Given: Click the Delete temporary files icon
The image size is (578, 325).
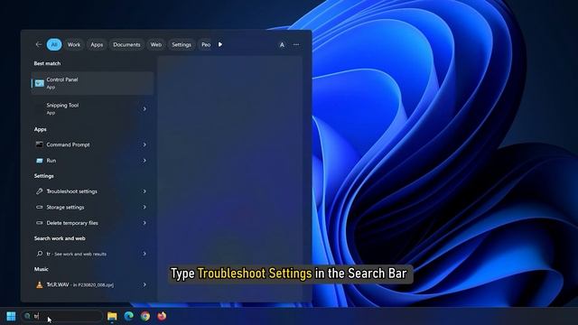Looking at the screenshot, I should tap(39, 223).
